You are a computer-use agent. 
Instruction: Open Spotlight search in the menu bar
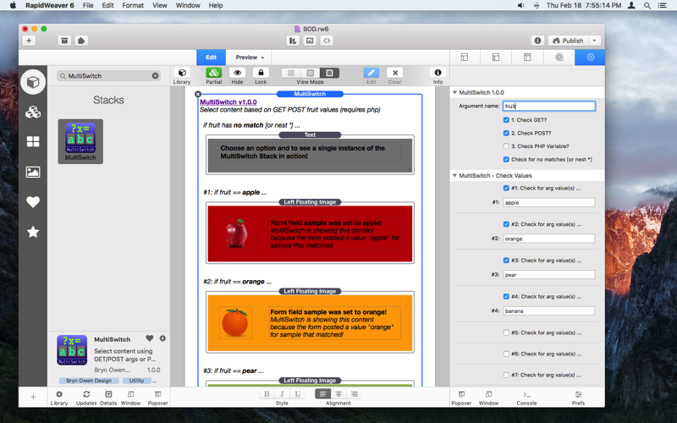[647, 5]
